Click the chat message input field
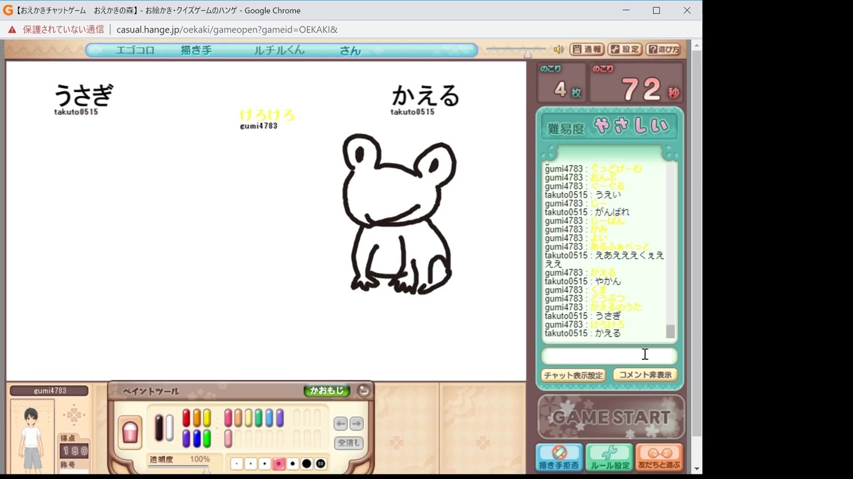The width and height of the screenshot is (853, 479). coord(609,355)
